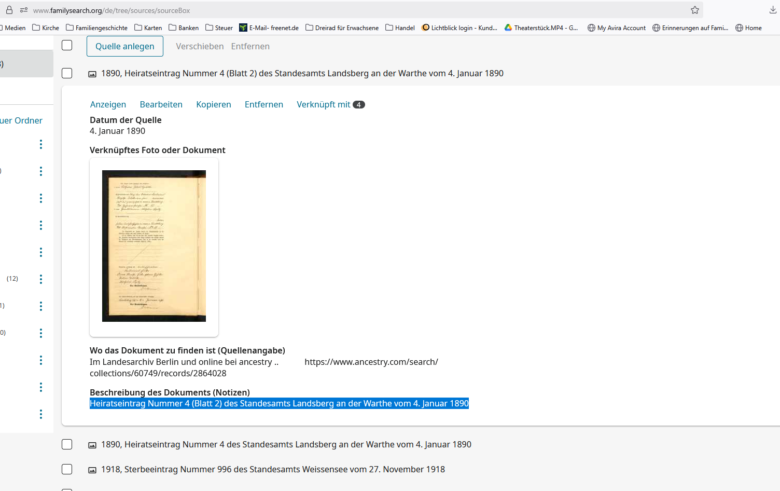This screenshot has width=780, height=491.
Task: Click the site permissions icon in address bar
Action: [x=24, y=10]
